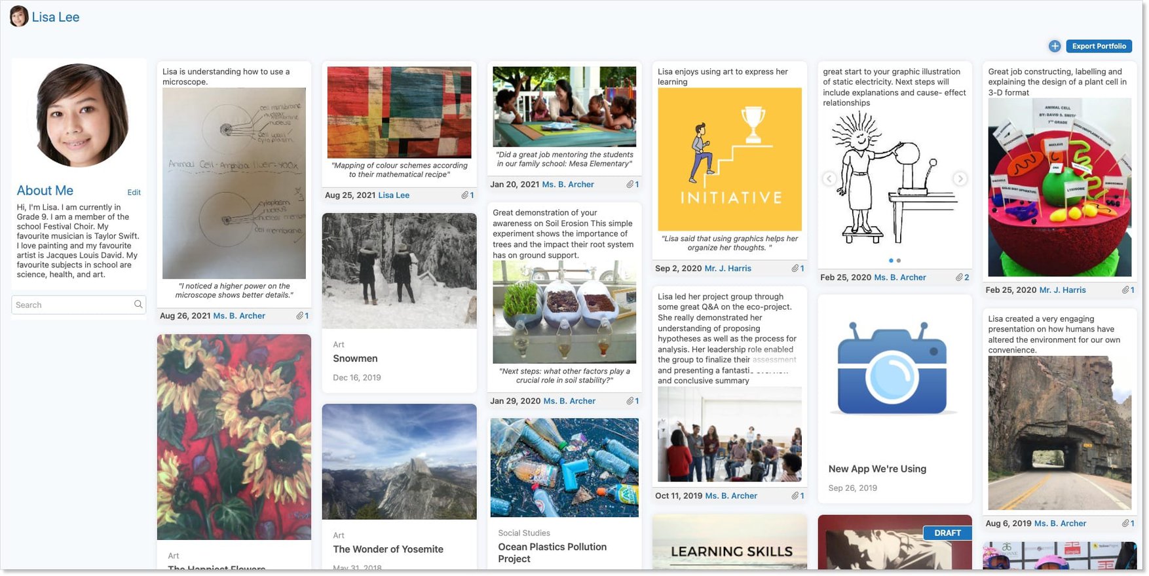Open the ocean plastics bottles photo
Viewport: 1149px width, 576px height.
pyautogui.click(x=564, y=468)
